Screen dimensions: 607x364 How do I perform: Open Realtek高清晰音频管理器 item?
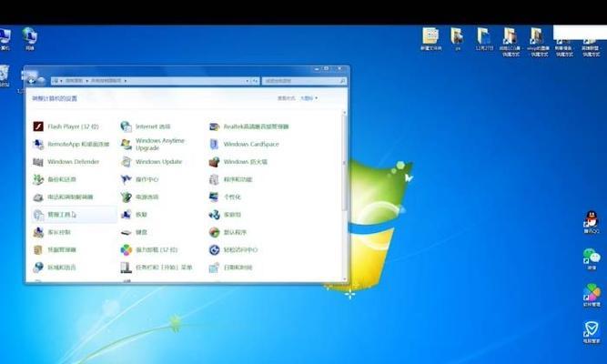pos(249,126)
